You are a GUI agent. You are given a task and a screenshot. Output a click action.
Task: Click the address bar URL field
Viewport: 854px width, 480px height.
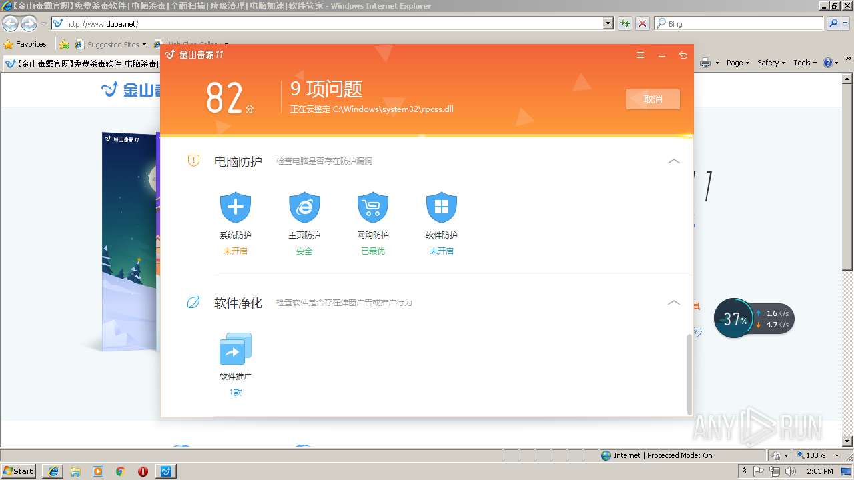pos(327,23)
